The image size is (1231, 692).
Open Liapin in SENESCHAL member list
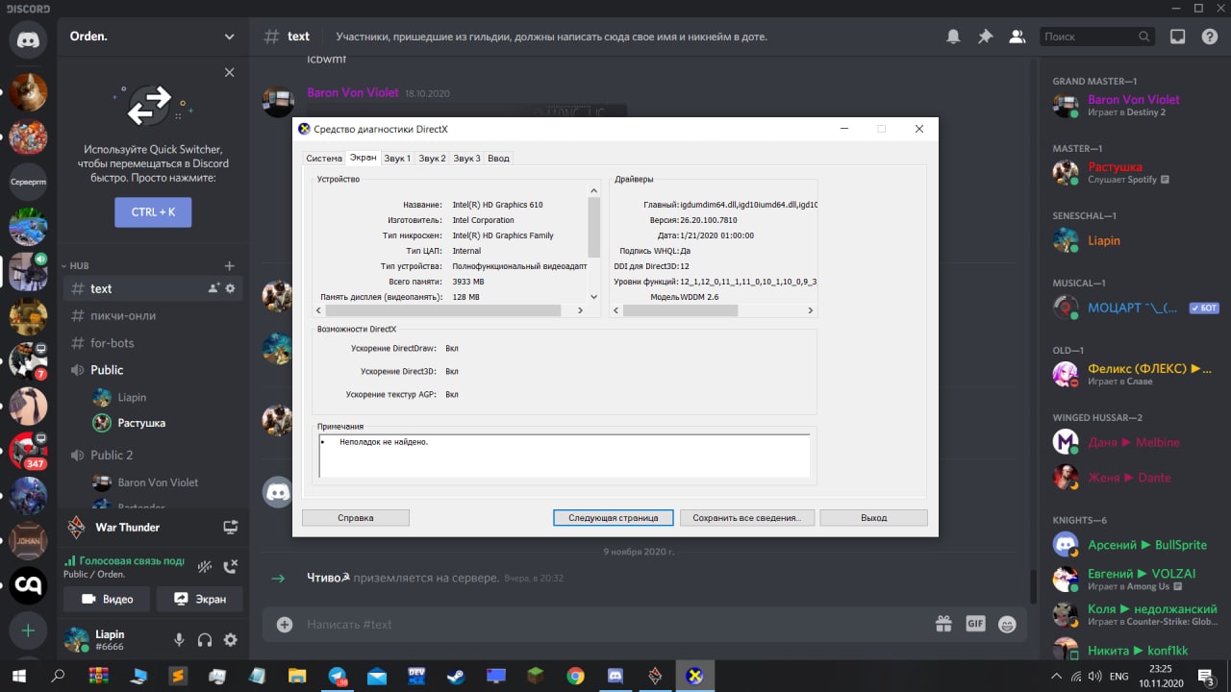pos(1133,240)
